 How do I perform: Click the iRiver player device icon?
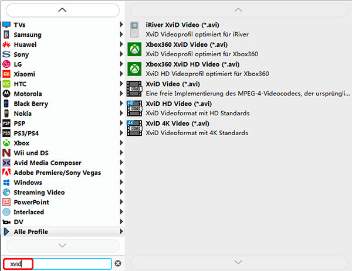[134, 29]
